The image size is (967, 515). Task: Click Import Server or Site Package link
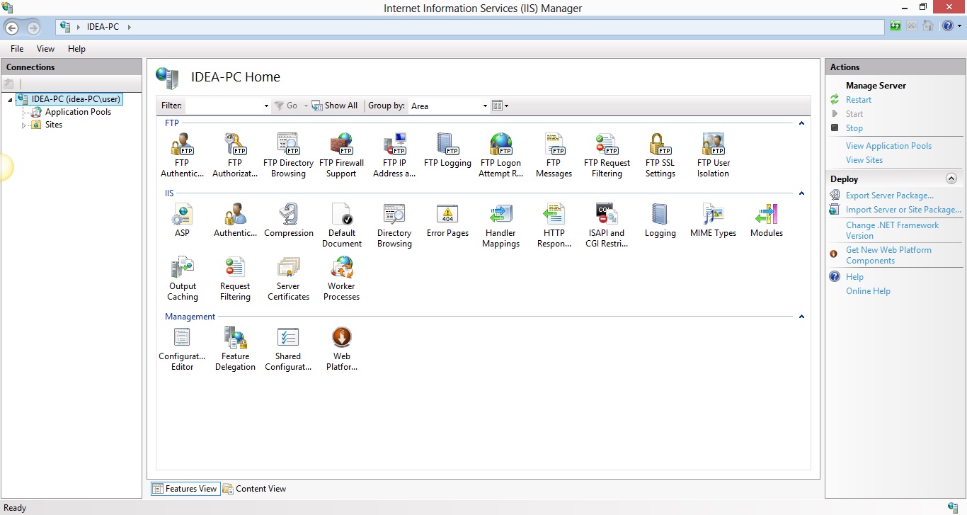pos(903,210)
